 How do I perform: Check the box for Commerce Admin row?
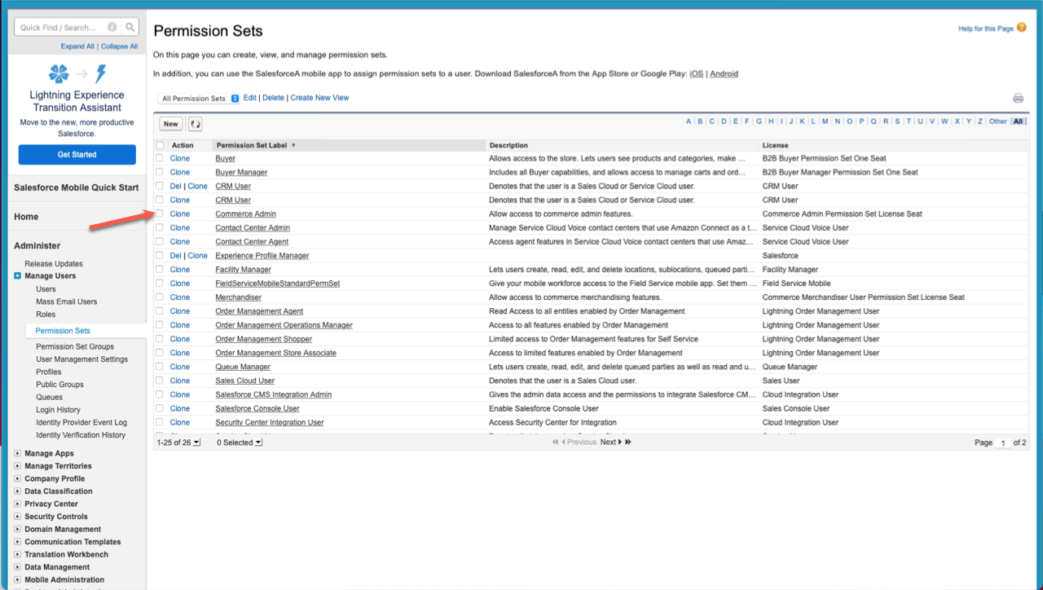pyautogui.click(x=160, y=214)
